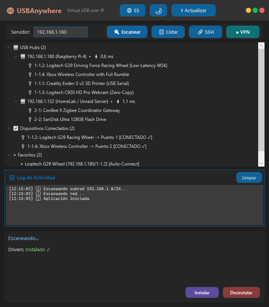Viewport: 269px width, 307px height.
Task: Click the star icon of Logitech G29 Wheel favorite
Action: click(x=22, y=164)
